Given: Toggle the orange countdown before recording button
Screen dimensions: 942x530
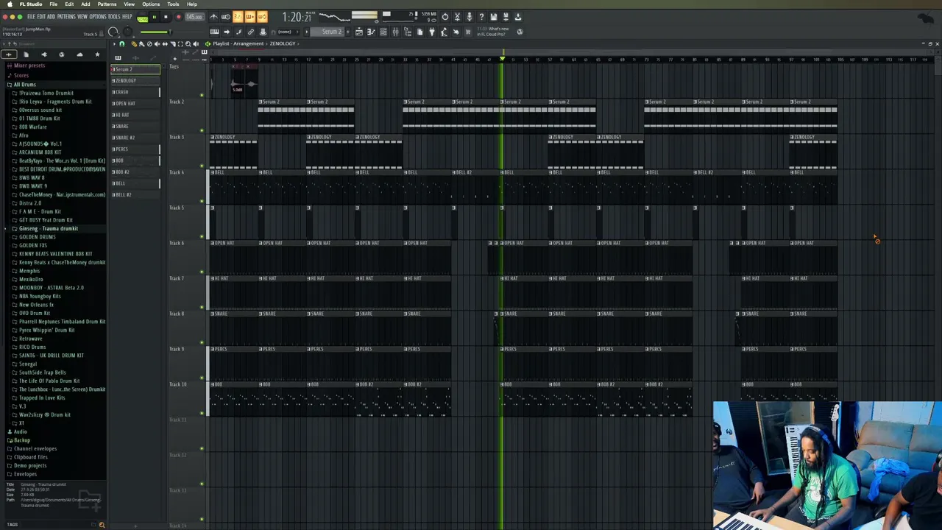Looking at the screenshot, I should (238, 16).
